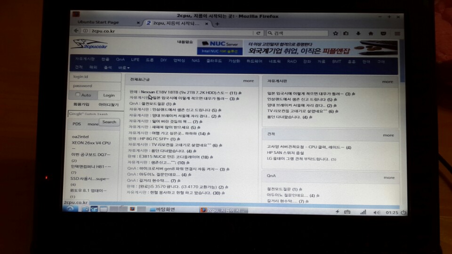
Task: Toggle the Auto login checkbox
Action: [78, 94]
